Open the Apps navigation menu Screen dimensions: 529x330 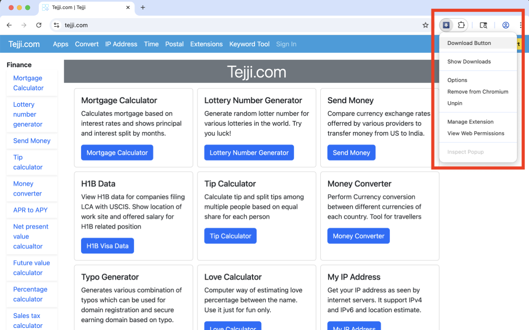[x=61, y=44]
